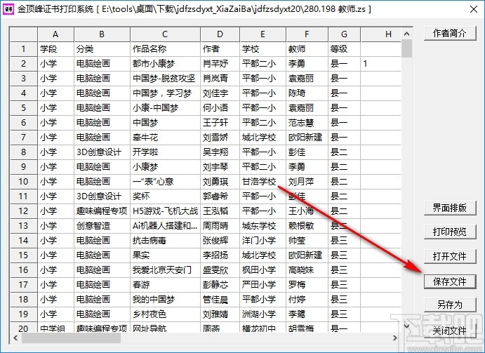Select column header A
Image resolution: width=485 pixels, height=353 pixels.
pyautogui.click(x=55, y=34)
